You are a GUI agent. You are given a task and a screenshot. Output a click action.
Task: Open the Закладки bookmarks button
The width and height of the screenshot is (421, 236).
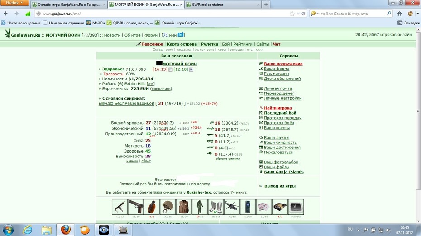[409, 23]
